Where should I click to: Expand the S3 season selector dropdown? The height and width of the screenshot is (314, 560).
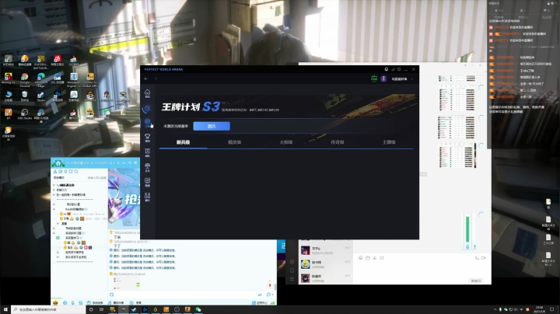click(x=226, y=103)
